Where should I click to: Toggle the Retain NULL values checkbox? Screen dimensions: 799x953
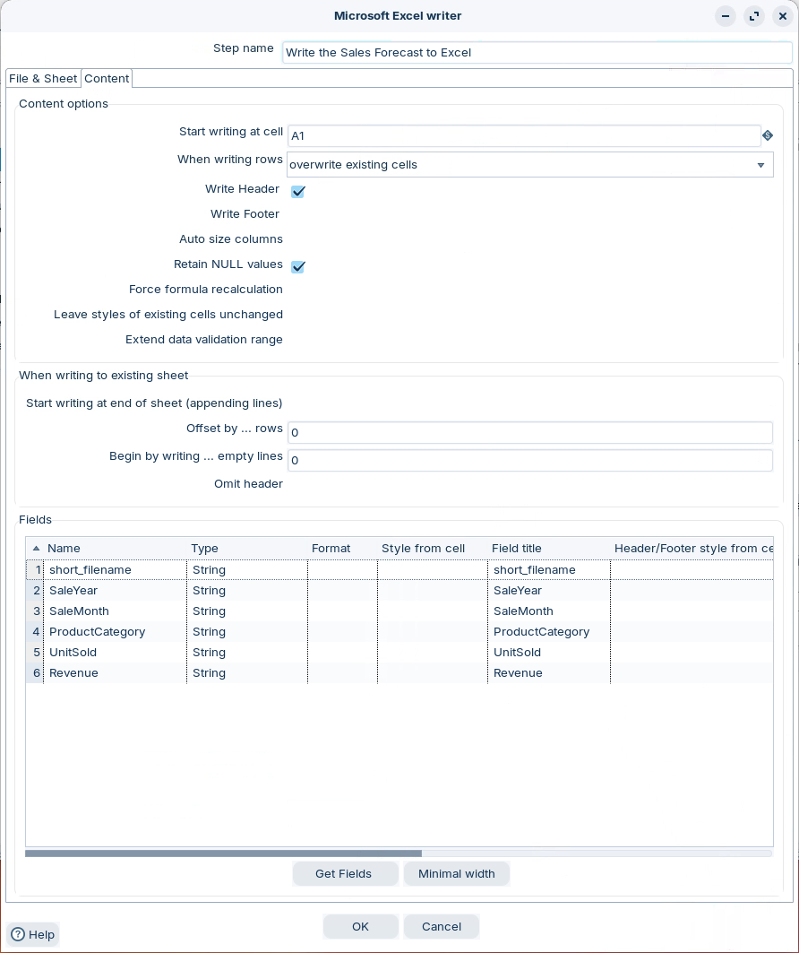click(x=298, y=266)
